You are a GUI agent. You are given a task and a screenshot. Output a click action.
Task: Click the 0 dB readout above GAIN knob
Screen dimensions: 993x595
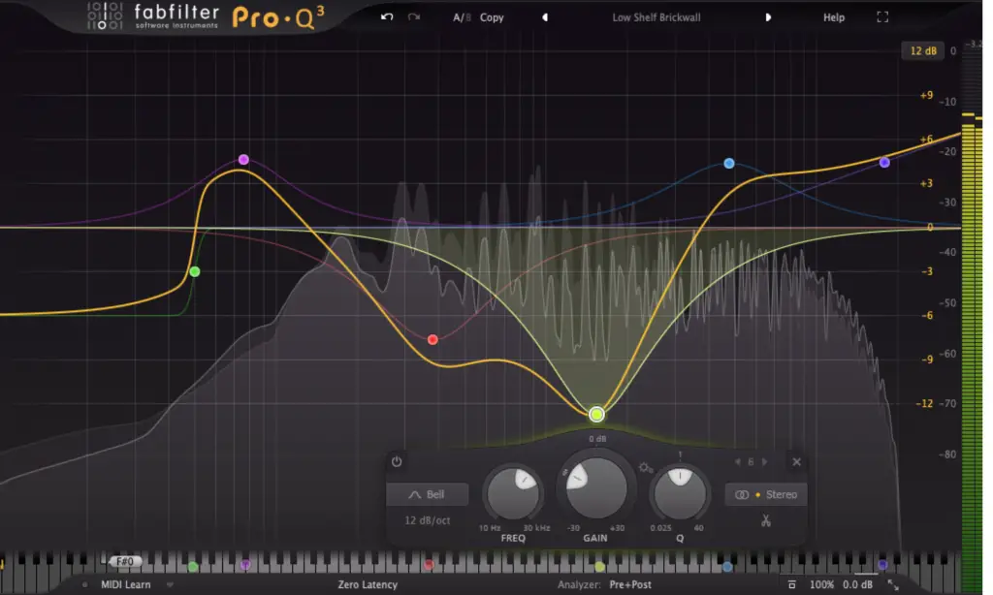click(x=597, y=439)
